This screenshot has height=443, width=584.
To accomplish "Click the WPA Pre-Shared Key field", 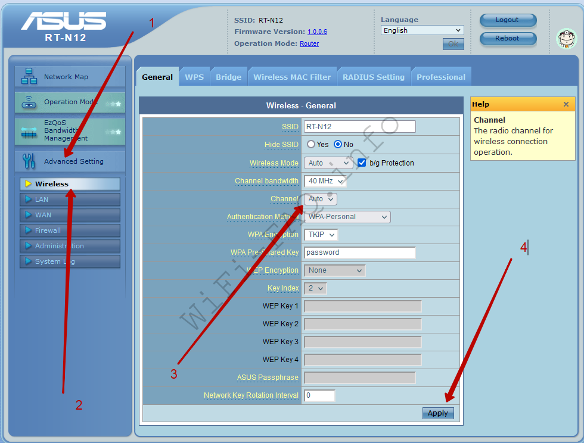I will tap(359, 252).
